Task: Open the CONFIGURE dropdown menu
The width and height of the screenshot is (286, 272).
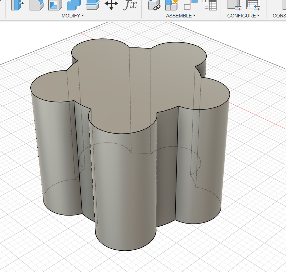Action: click(x=243, y=16)
